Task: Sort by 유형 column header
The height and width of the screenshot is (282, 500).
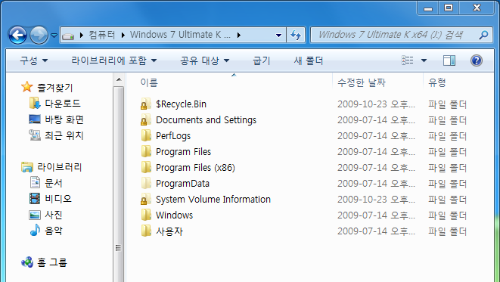Action: [x=437, y=83]
